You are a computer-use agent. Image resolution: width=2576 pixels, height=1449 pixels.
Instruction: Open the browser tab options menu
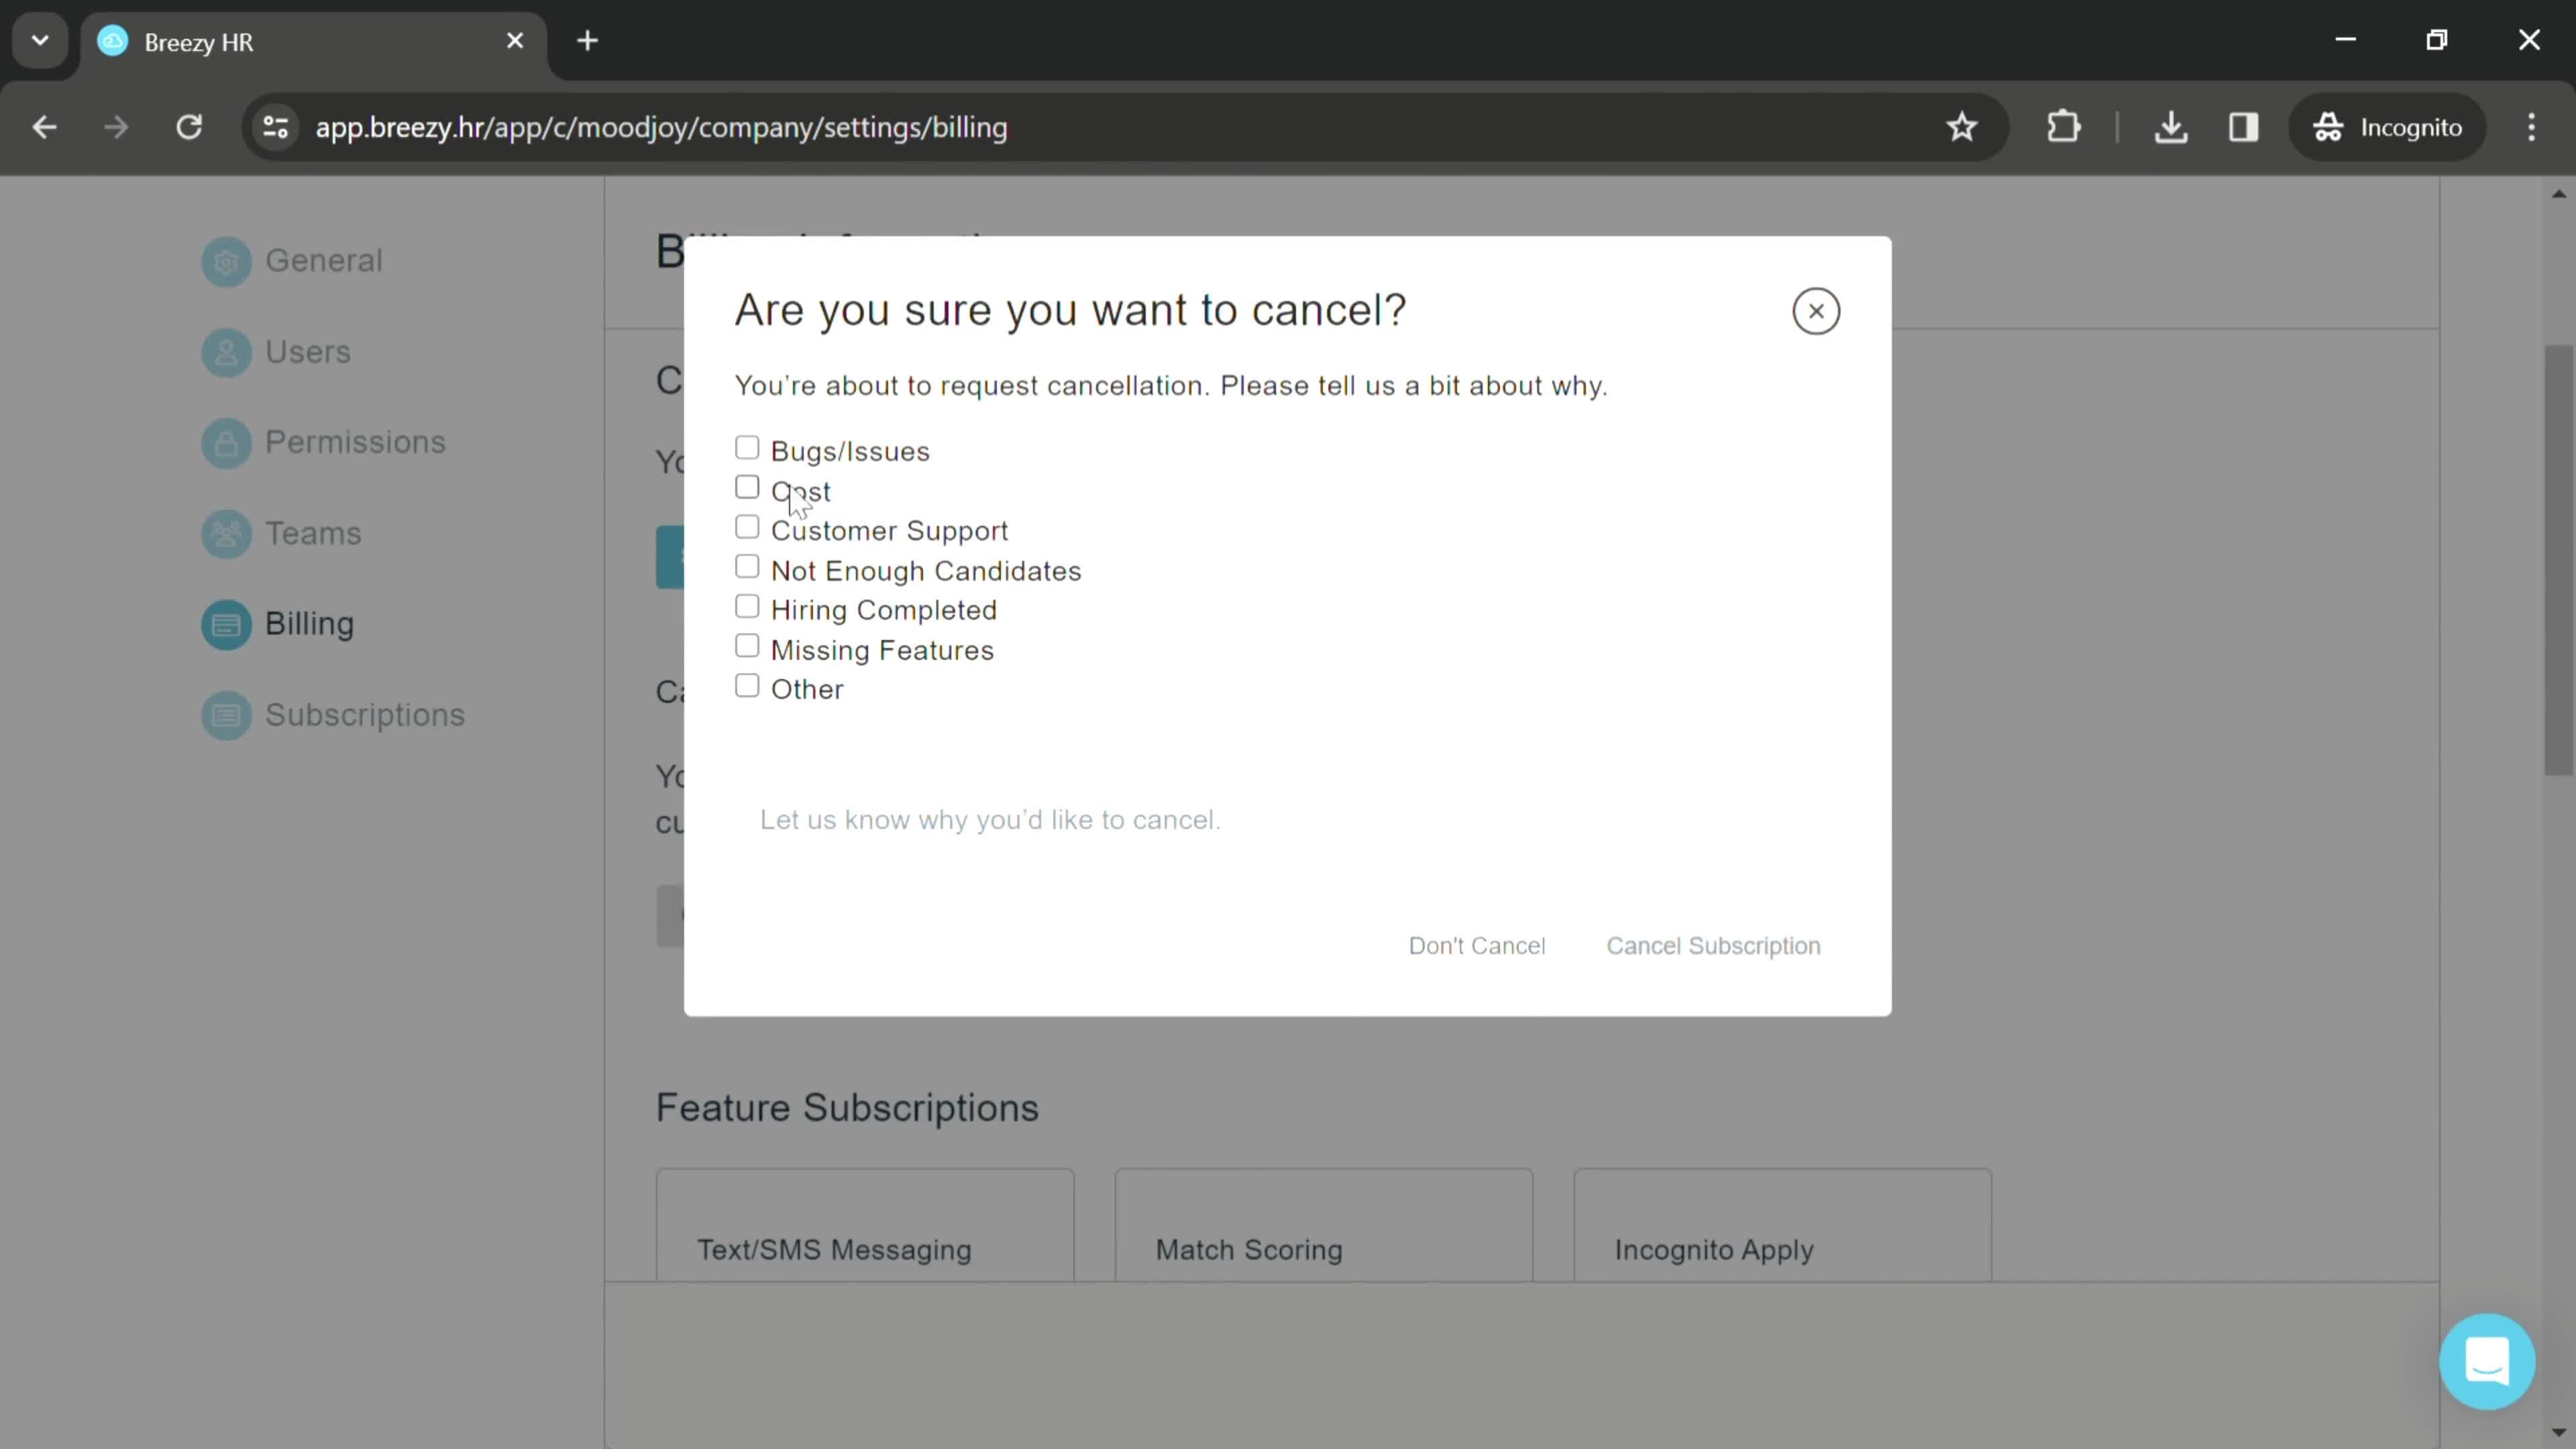[x=39, y=39]
